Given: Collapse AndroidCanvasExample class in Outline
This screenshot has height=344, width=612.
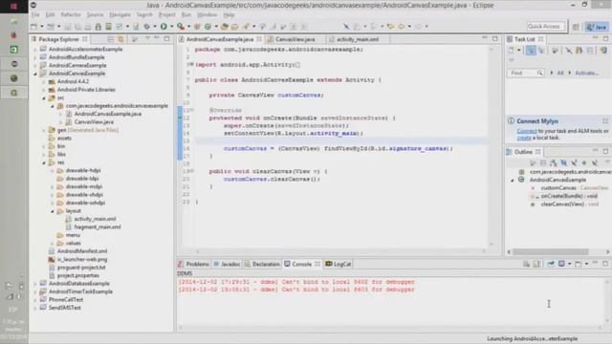Looking at the screenshot, I should (x=513, y=181).
